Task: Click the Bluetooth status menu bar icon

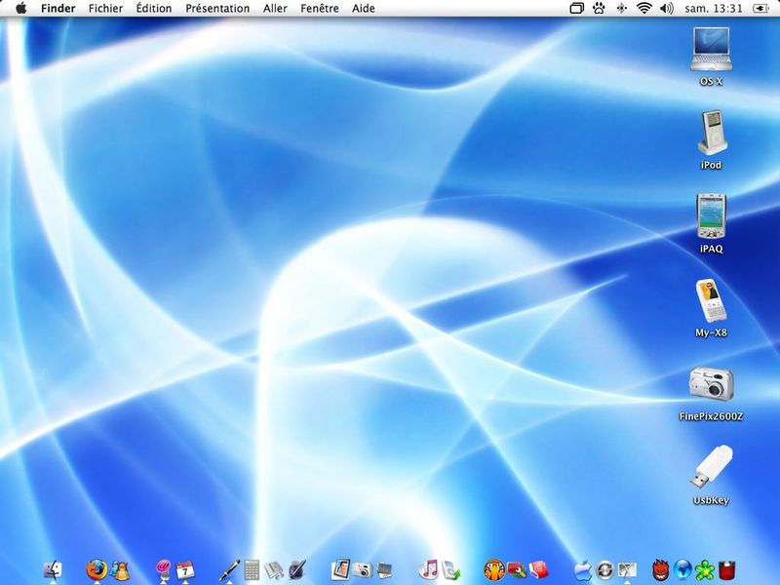Action: click(x=621, y=9)
